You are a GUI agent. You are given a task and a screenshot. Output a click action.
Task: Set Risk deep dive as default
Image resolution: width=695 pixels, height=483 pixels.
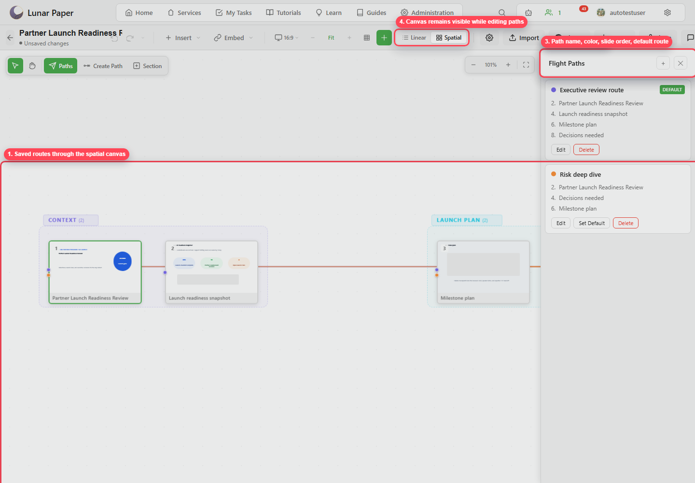pos(592,223)
